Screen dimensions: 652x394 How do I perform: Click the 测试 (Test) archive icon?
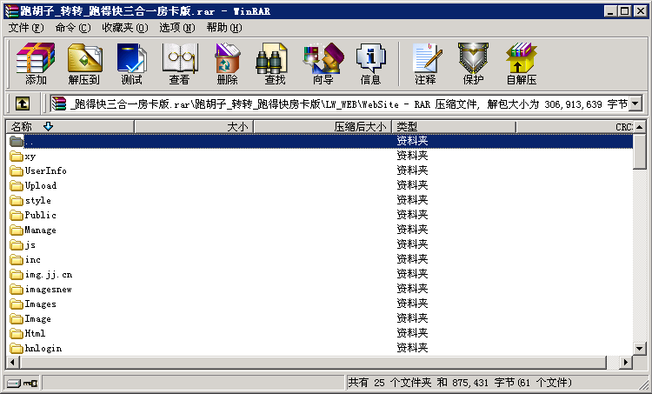click(x=131, y=63)
